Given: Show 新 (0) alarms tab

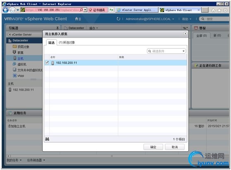Looking at the screenshot, I should pos(217,35).
